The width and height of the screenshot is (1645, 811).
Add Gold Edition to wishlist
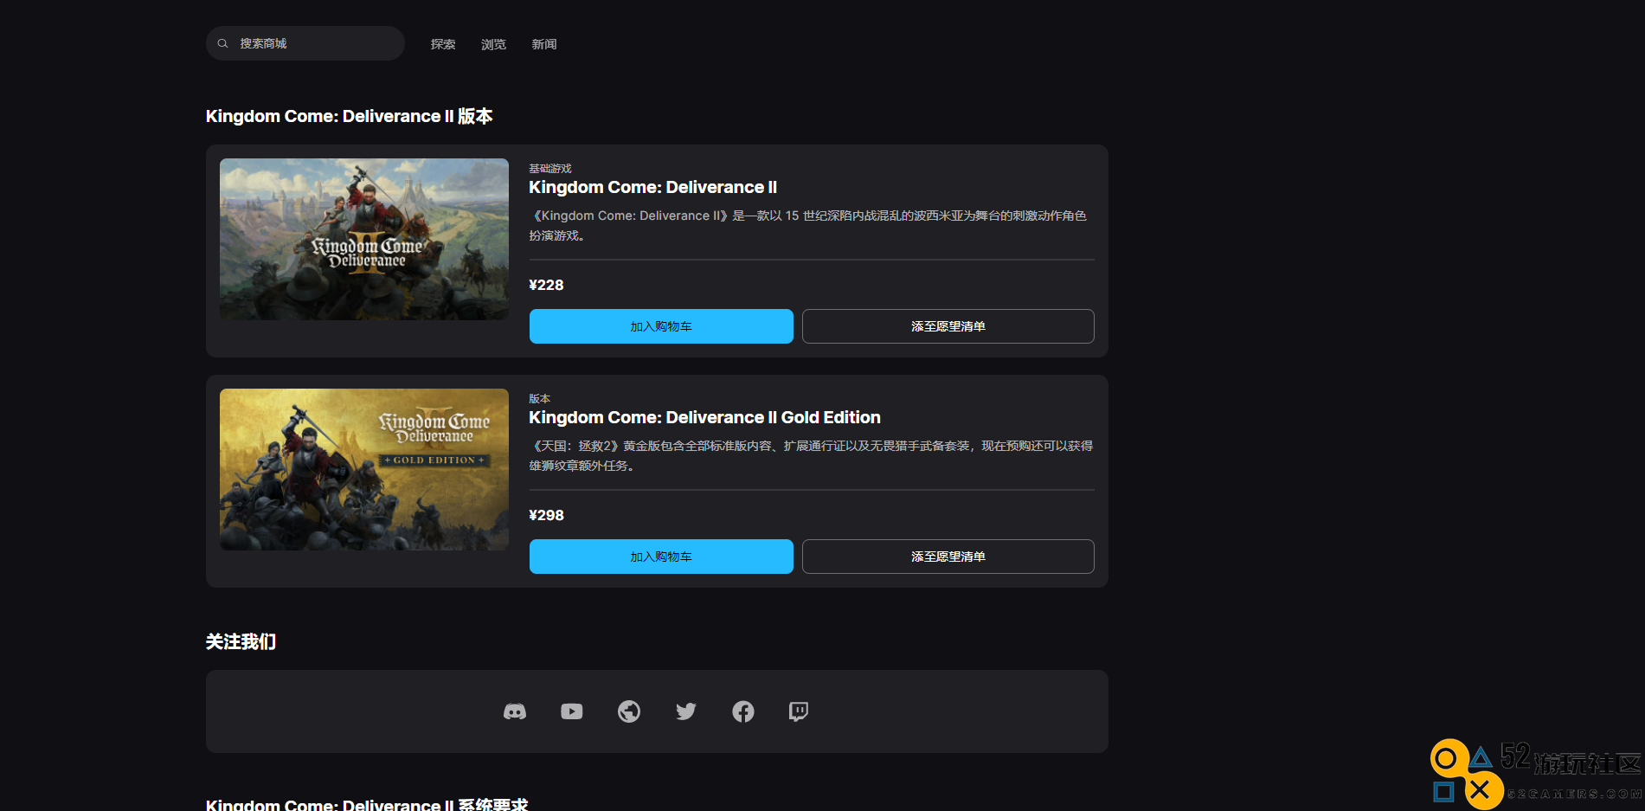[x=948, y=557]
